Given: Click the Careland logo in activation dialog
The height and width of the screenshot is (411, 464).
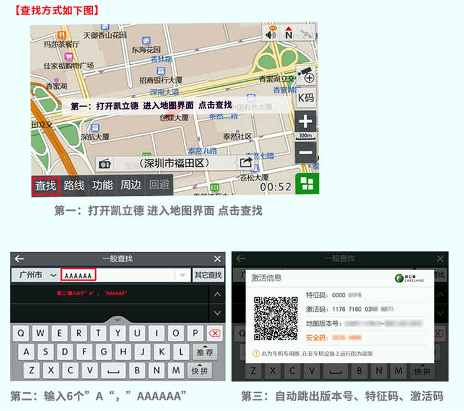Looking at the screenshot, I should coord(410,278).
